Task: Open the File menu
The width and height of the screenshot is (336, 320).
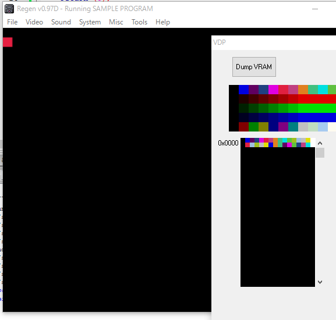Action: [x=12, y=22]
